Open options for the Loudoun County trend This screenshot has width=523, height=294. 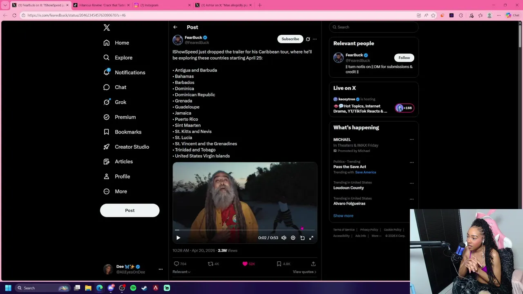[x=411, y=183]
